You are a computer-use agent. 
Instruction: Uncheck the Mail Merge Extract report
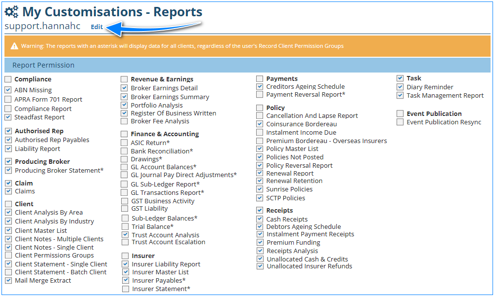click(8, 281)
